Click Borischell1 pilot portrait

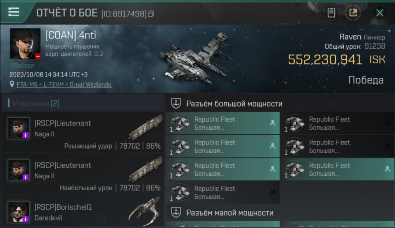click(19, 212)
